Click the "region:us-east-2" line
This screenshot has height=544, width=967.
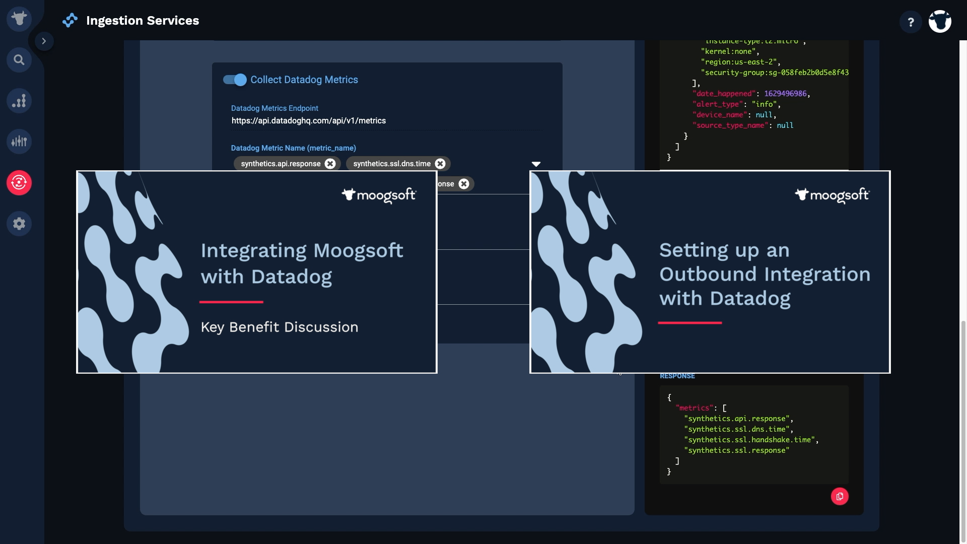[740, 62]
